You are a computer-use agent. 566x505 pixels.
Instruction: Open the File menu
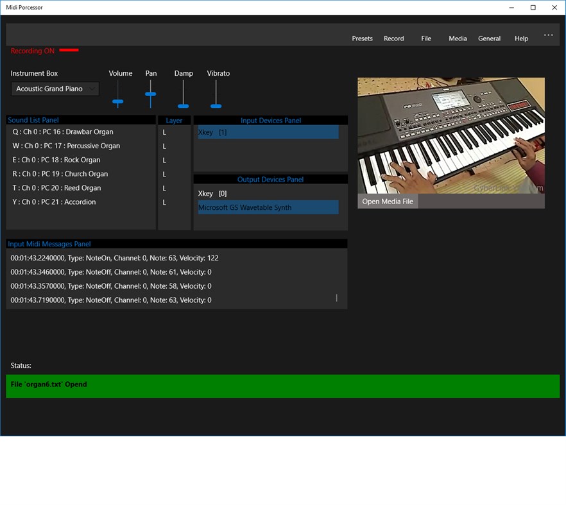tap(425, 39)
